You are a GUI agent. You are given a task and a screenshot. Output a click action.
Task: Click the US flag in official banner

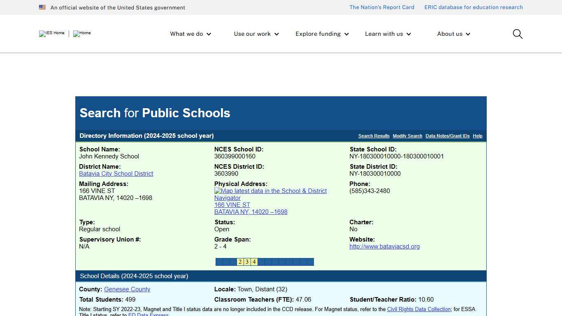point(42,7)
